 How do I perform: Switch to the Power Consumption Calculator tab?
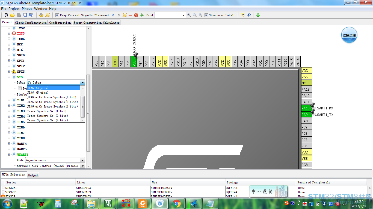pyautogui.click(x=96, y=23)
